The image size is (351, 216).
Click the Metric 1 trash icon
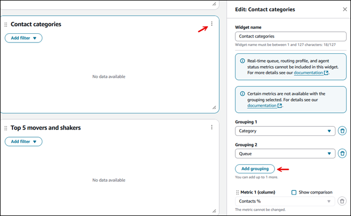point(342,201)
